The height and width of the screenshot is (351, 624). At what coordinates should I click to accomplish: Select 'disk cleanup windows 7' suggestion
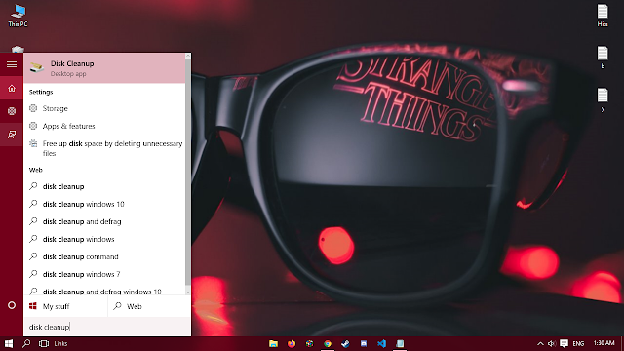(x=104, y=274)
